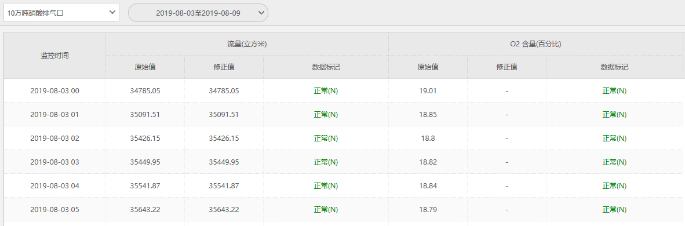Click the O2 raw value 18.82
Image resolution: width=685 pixels, height=226 pixels.
point(428,162)
